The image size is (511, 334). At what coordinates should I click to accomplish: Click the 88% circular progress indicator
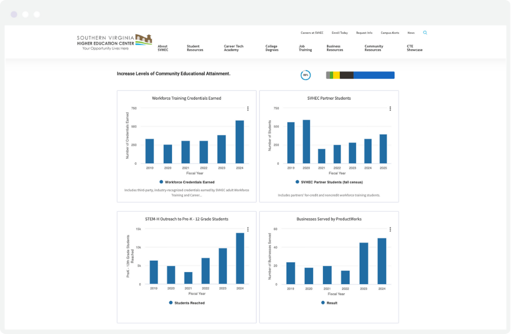tap(306, 75)
